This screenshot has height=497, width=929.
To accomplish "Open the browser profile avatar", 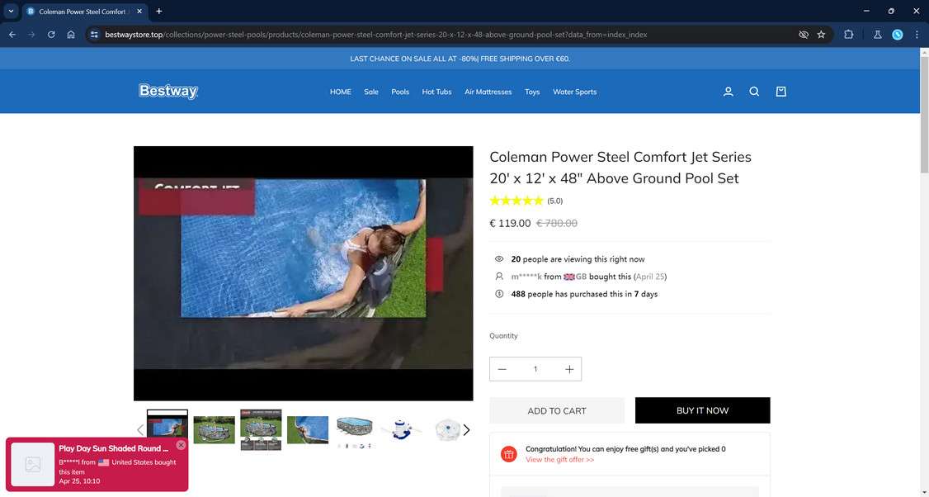I will 898,35.
